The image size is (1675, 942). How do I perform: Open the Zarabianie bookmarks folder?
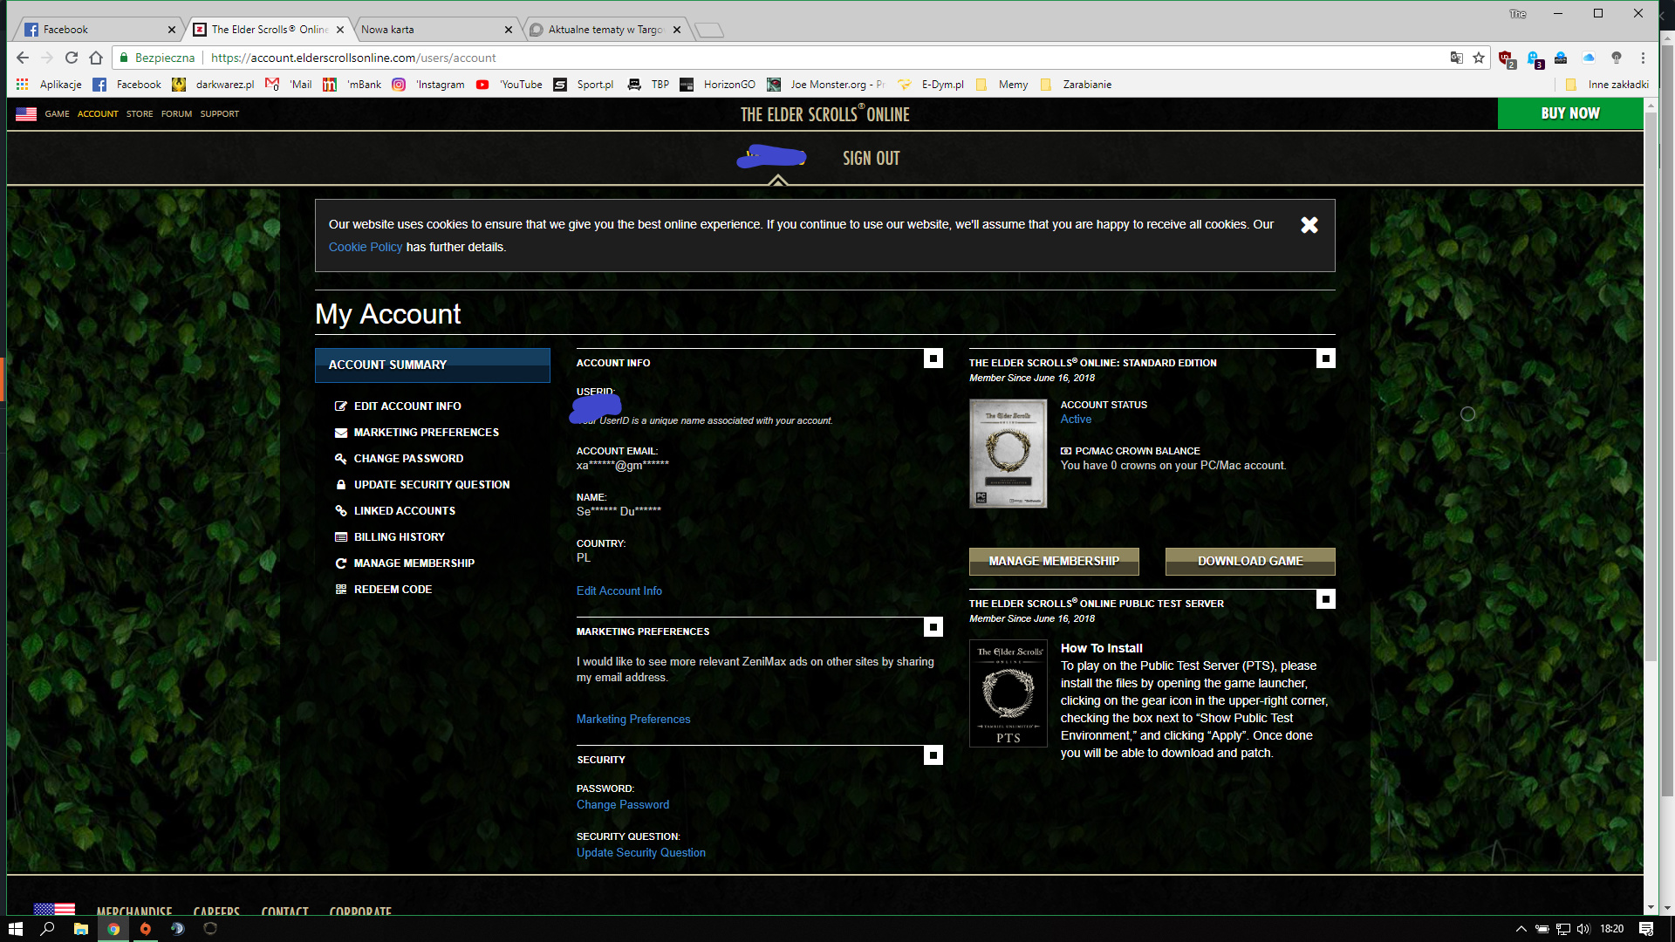(1076, 85)
